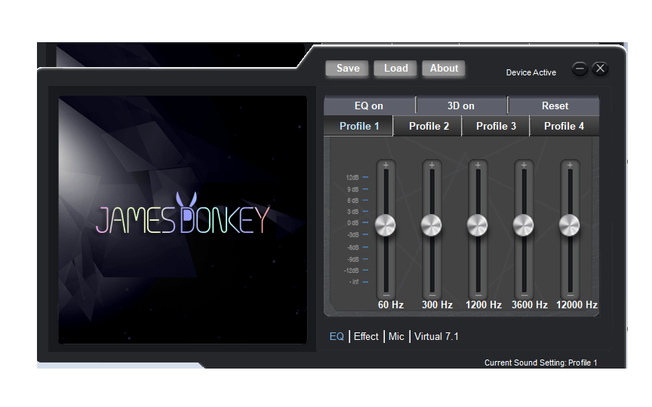Click the 0 dB scale label
Screen dimensions: 652x407
point(353,223)
